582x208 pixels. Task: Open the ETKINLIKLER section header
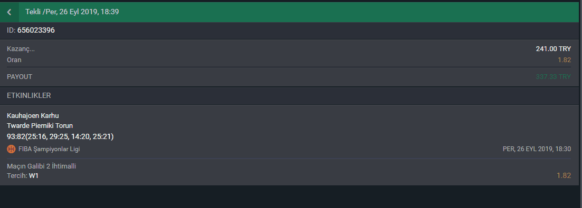pyautogui.click(x=29, y=95)
